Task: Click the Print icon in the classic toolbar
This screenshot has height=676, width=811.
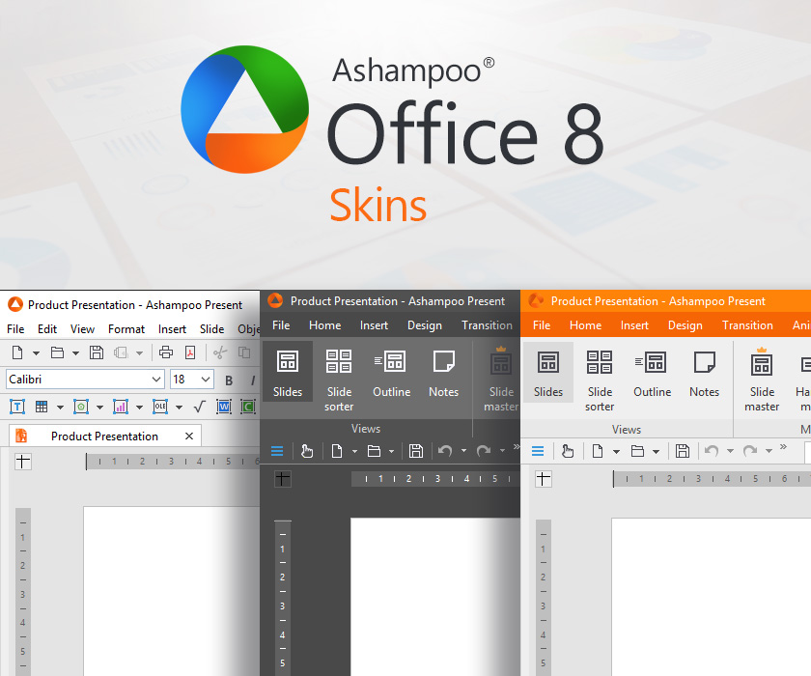Action: [x=165, y=353]
